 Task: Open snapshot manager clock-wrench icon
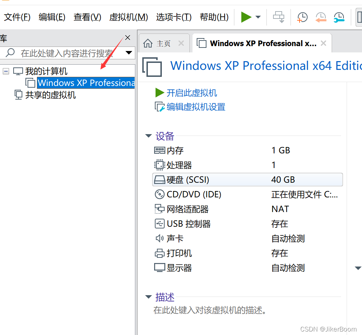coord(339,17)
